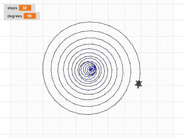Select the orange steps value 32

(x=25, y=8)
